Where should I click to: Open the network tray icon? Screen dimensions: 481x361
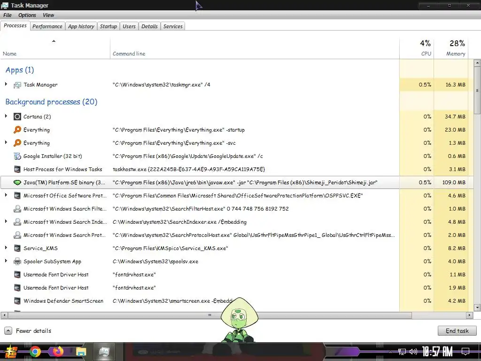point(402,352)
